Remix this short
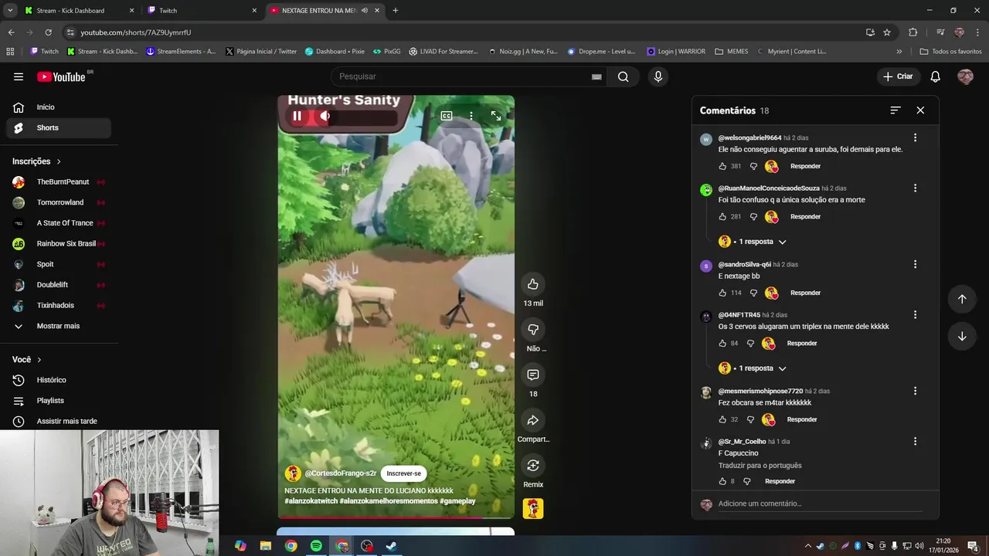Image resolution: width=989 pixels, height=556 pixels. [x=533, y=465]
